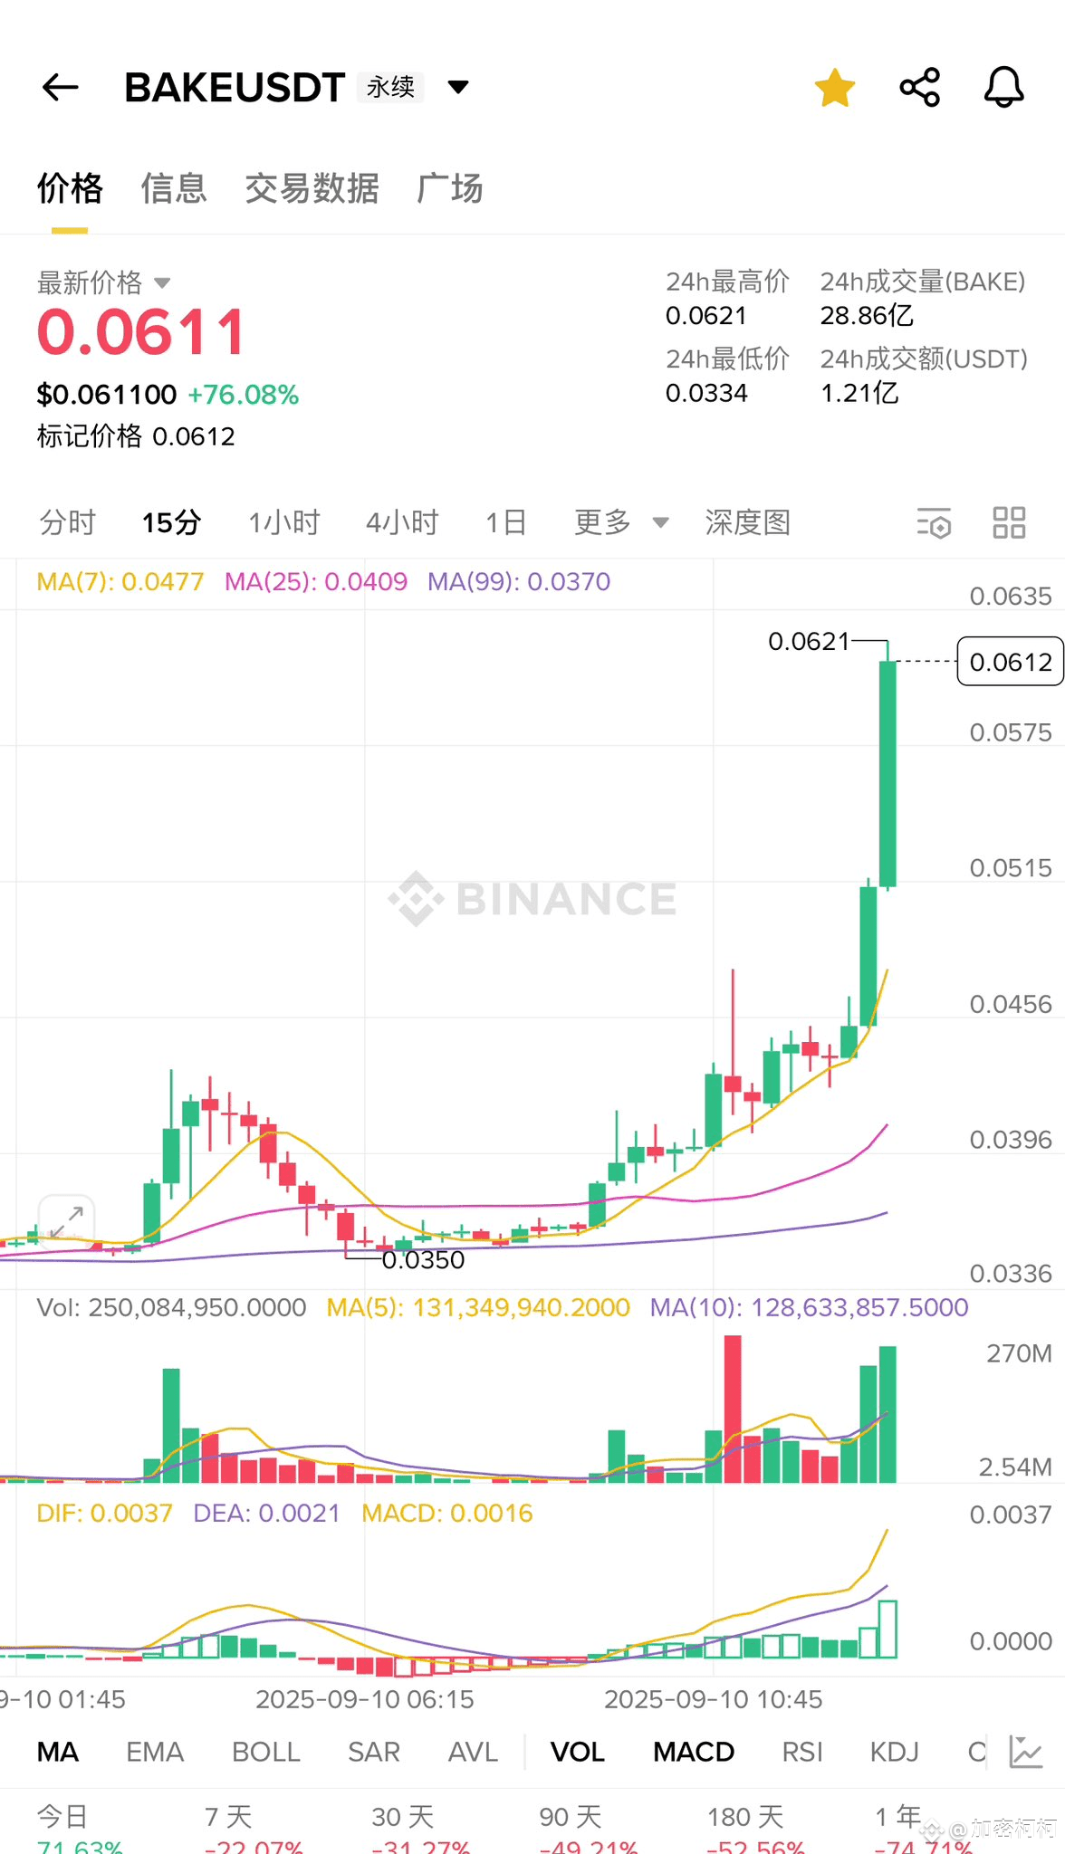Tap the 24h最低价 0.0334 value

tap(706, 393)
